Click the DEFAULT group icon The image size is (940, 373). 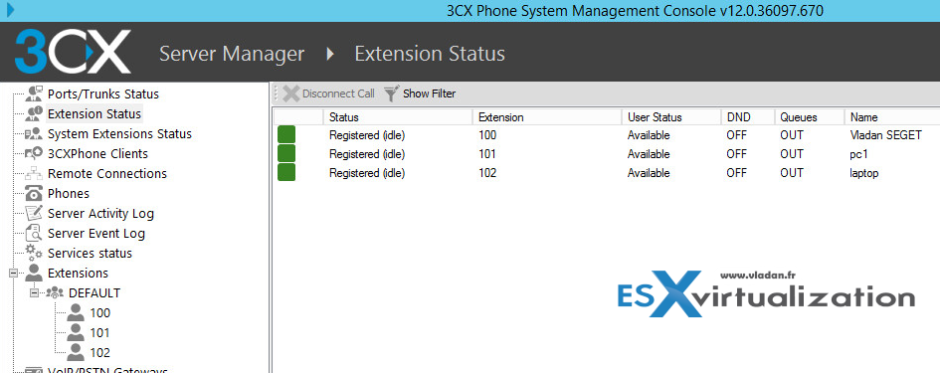[x=55, y=292]
